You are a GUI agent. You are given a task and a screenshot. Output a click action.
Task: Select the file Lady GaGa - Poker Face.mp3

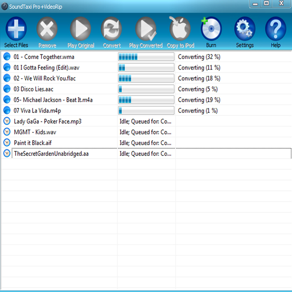(48, 121)
